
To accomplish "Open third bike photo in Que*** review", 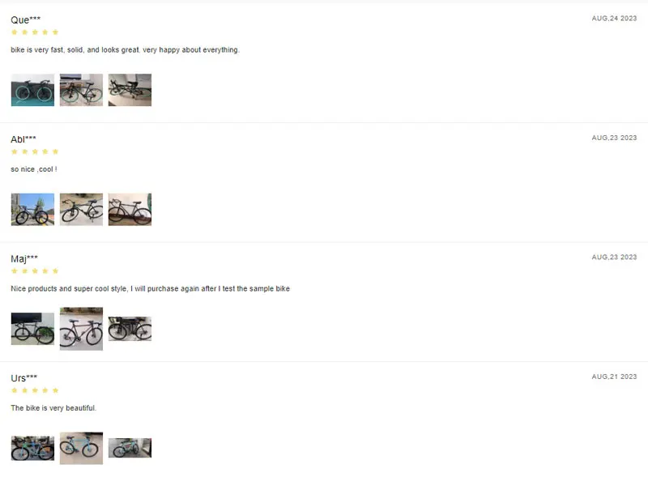I will [x=130, y=90].
